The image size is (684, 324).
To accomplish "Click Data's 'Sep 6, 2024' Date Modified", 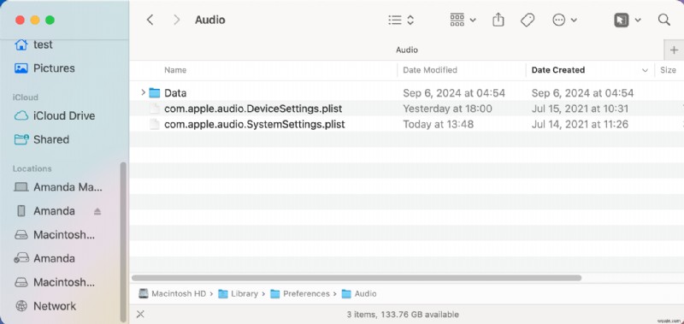I will [454, 93].
